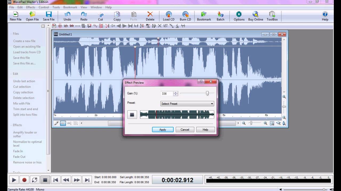Image resolution: width=341 pixels, height=191 pixels.
Task: Click the zoom-in magnifier beside horizontal zoom slider
Action: [266, 123]
